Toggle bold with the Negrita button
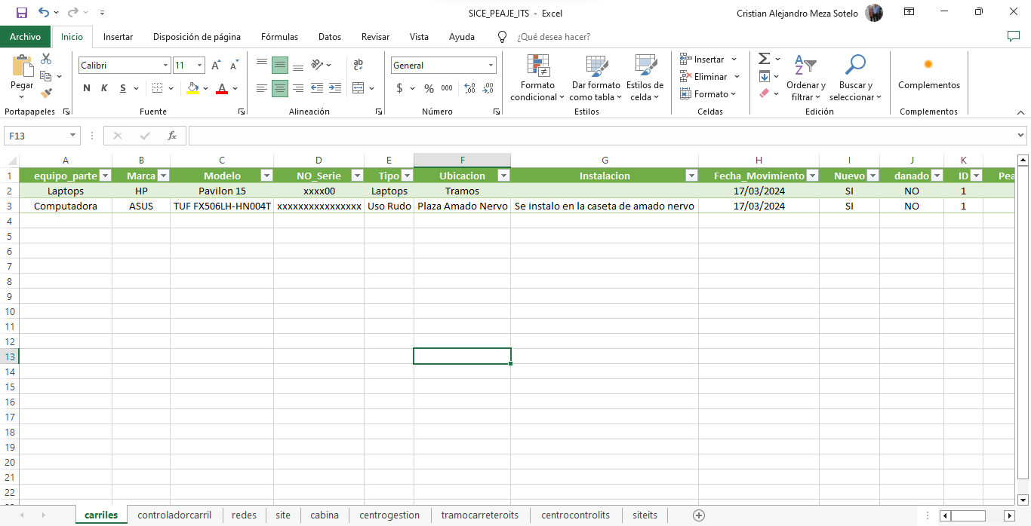 point(85,88)
